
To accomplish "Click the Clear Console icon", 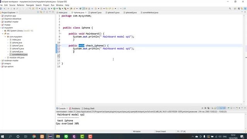I will 212,108.
